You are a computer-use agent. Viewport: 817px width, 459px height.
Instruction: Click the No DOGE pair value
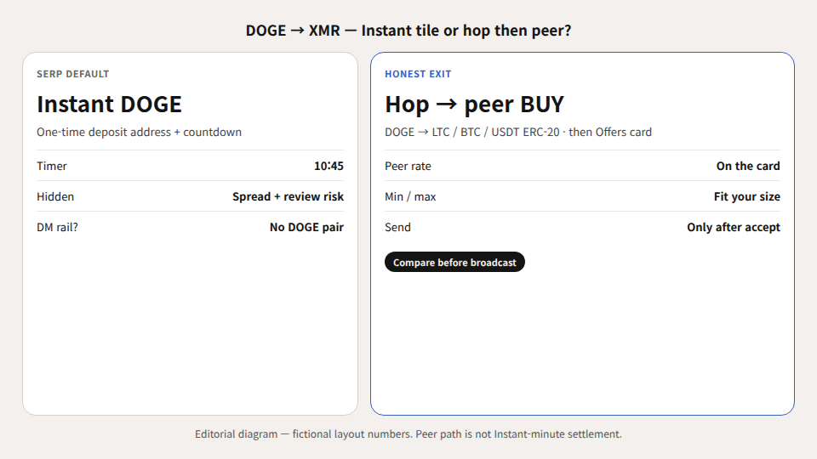(307, 228)
